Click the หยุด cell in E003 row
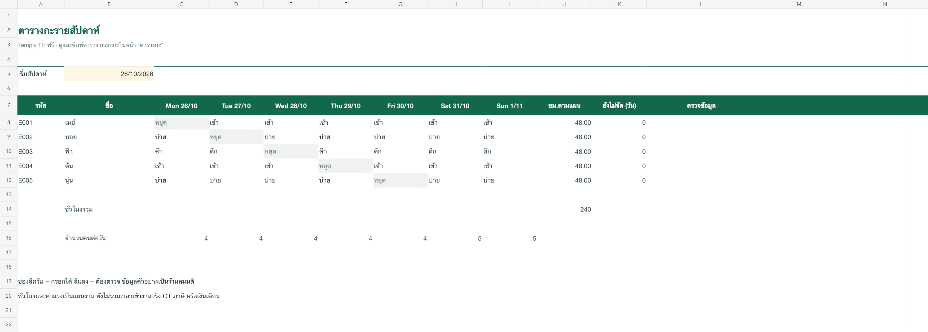 pyautogui.click(x=291, y=151)
